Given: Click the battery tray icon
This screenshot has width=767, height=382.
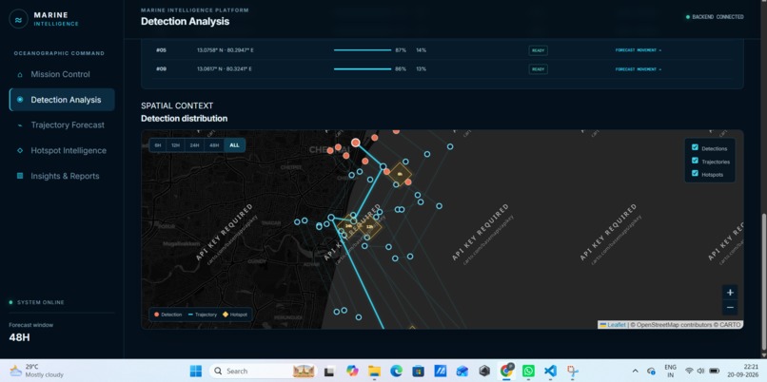Looking at the screenshot, I should click(714, 371).
